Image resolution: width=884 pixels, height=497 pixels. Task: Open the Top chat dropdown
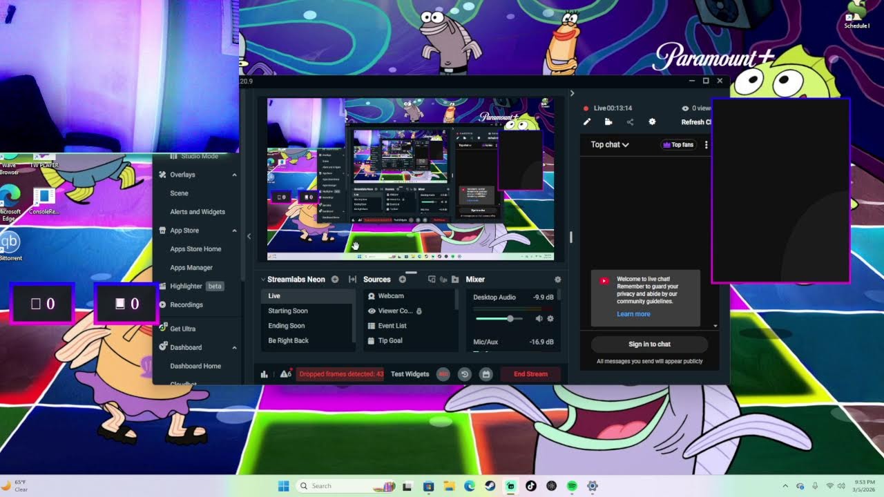(x=610, y=145)
